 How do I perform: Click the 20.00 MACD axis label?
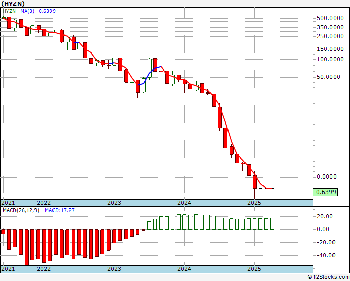(x=325, y=216)
